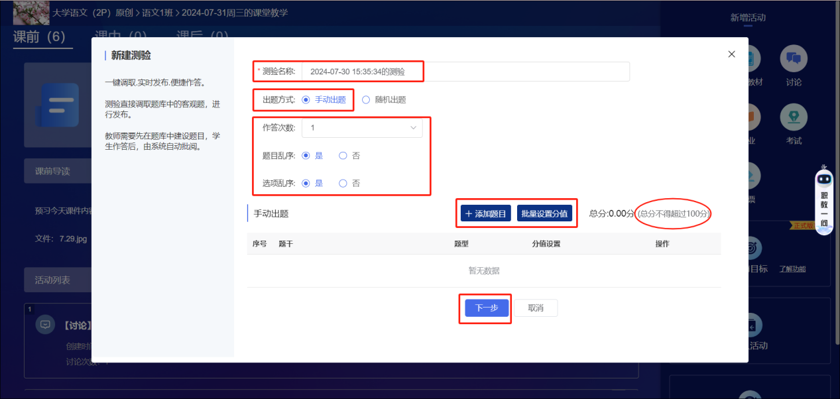Click the 讨论 (discussion) activity icon
The image size is (840, 399).
[x=793, y=59]
